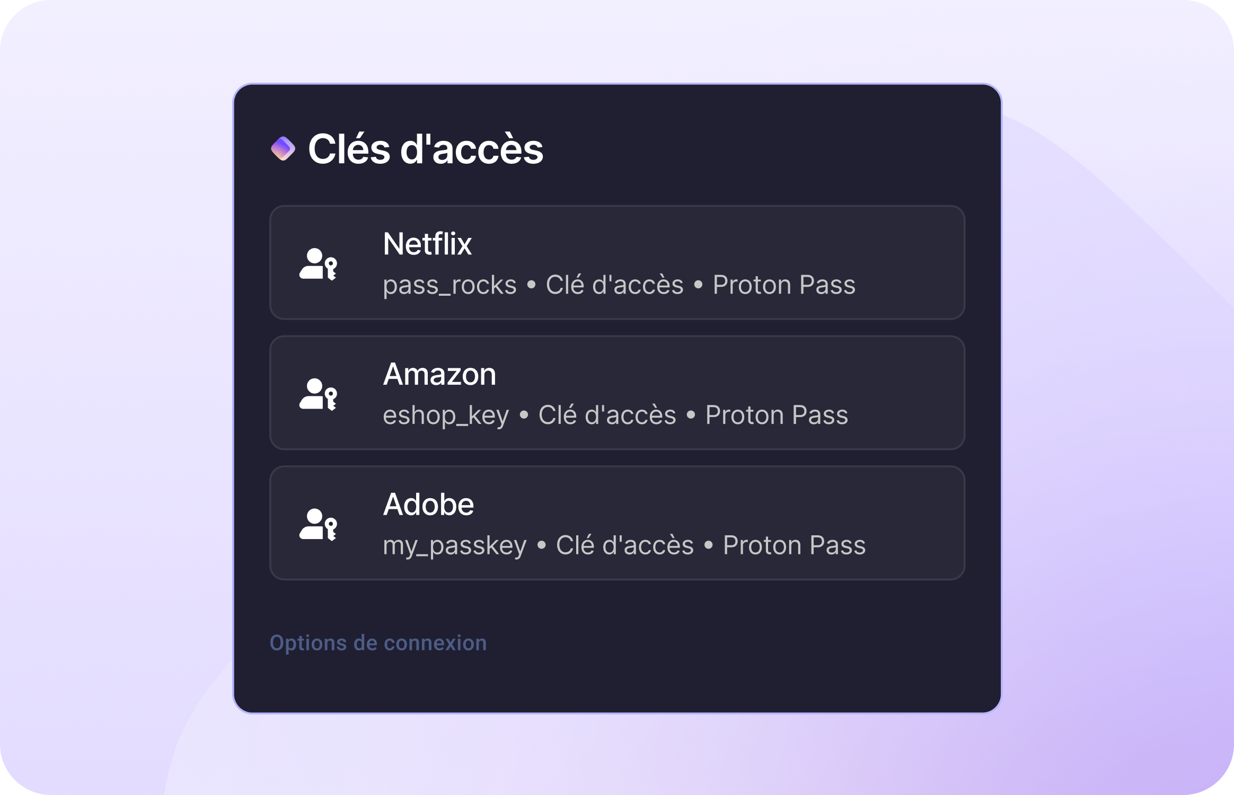Click the Netflix passkey user-key icon
Image resolution: width=1234 pixels, height=795 pixels.
[318, 263]
